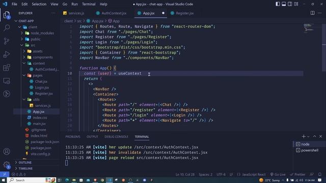Open the Search view in activity bar
This screenshot has height=183, width=326.
click(x=7, y=28)
